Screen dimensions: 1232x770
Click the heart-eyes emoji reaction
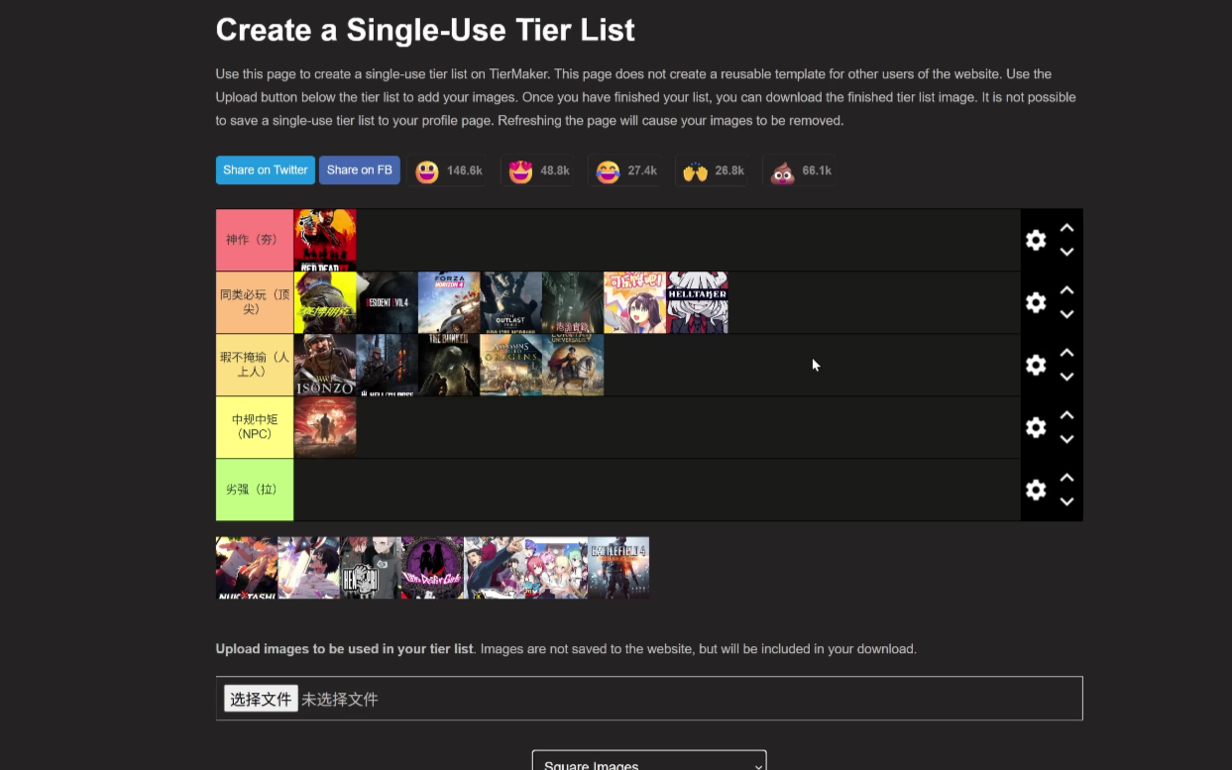tap(520, 171)
